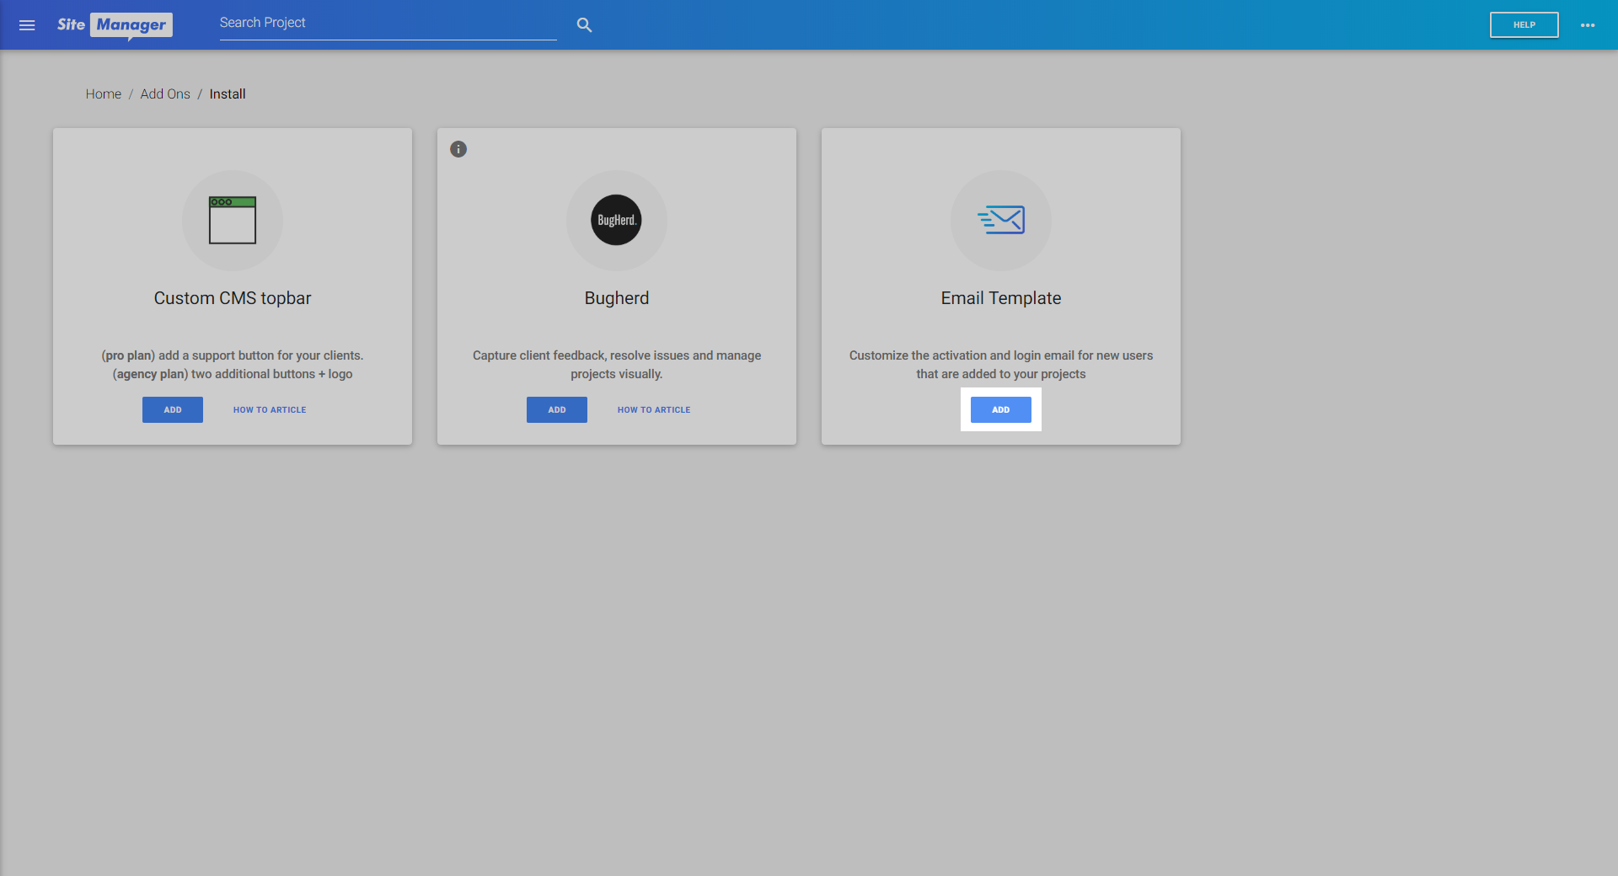Add the Email Template add-on
The image size is (1618, 876).
click(x=1001, y=409)
